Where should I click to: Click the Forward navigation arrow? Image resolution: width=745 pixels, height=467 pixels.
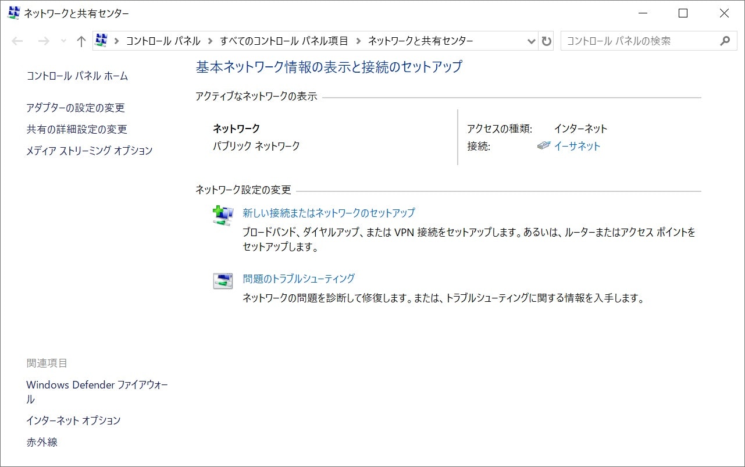coord(43,41)
